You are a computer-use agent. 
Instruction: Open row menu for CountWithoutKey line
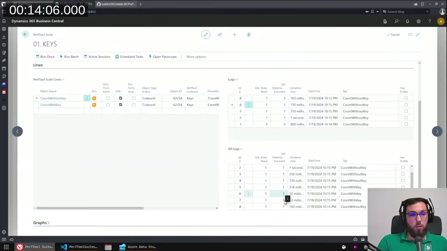coord(87,98)
